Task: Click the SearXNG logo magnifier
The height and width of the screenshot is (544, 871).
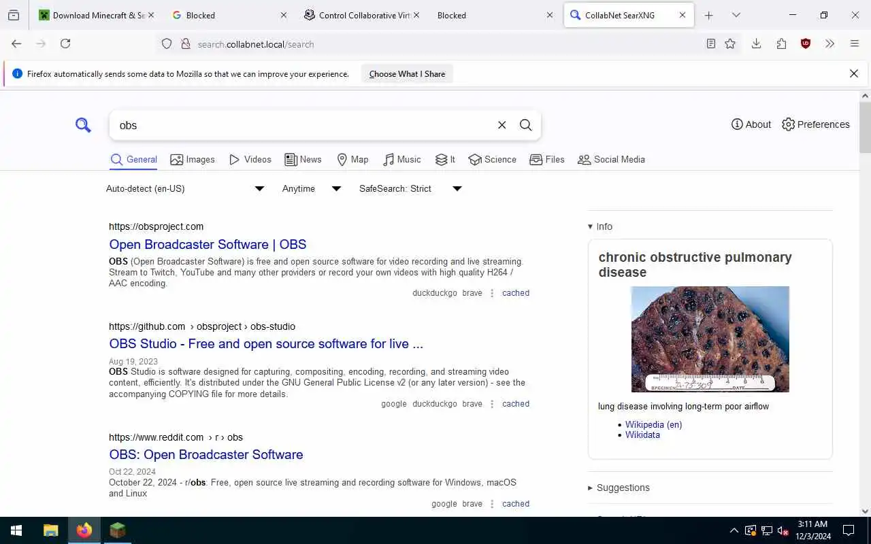Action: [x=83, y=125]
